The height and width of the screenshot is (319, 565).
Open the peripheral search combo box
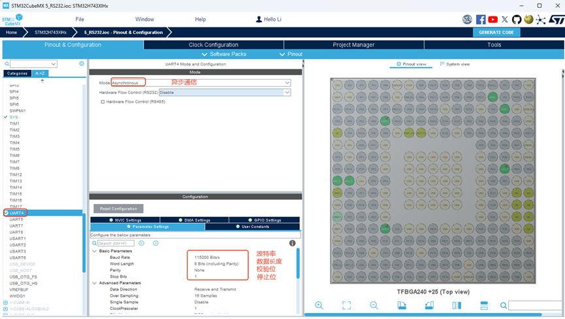(x=33, y=64)
